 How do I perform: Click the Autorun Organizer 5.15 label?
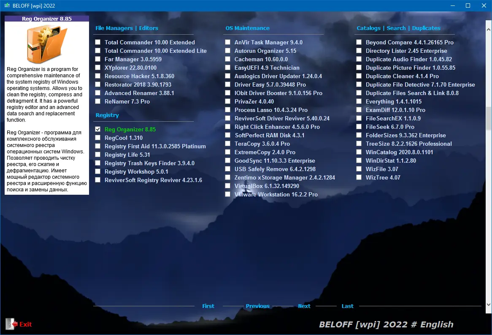click(x=265, y=51)
